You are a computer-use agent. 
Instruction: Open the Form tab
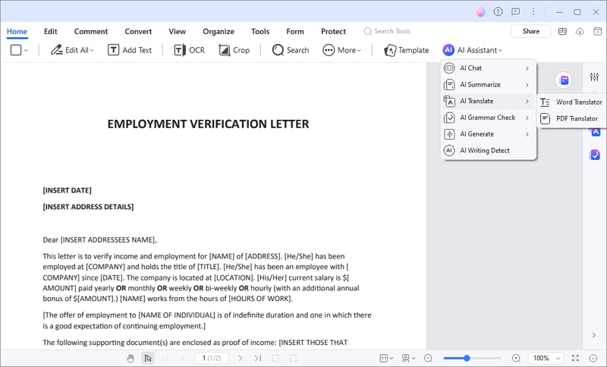pos(295,31)
